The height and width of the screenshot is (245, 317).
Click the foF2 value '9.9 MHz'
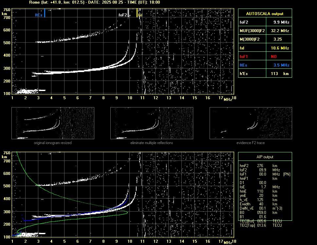[281, 22]
